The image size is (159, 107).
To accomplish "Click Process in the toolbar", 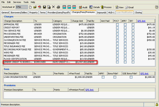I will pos(106,7).
